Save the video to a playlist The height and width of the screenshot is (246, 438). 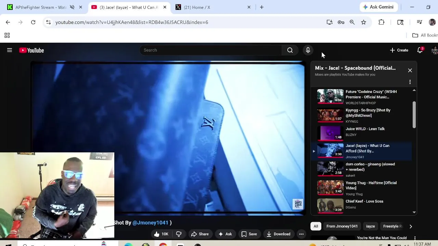click(249, 234)
